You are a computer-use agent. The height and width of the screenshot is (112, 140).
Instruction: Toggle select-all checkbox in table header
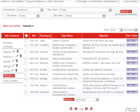pos(26,36)
